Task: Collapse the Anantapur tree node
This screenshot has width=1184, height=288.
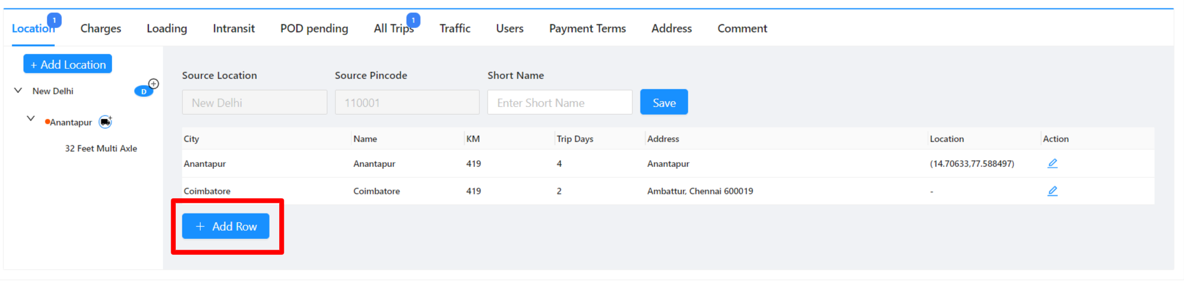Action: pos(31,119)
